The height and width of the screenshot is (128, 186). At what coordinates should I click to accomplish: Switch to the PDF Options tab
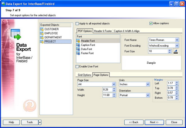tap(85, 31)
